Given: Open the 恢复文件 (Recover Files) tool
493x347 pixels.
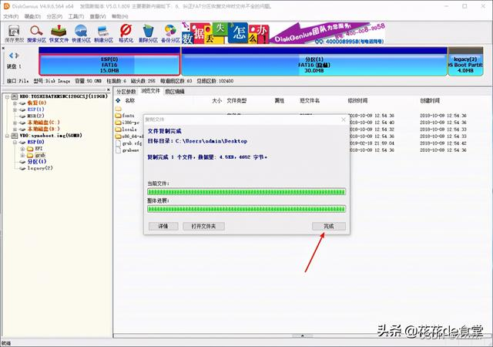Looking at the screenshot, I should (x=59, y=32).
